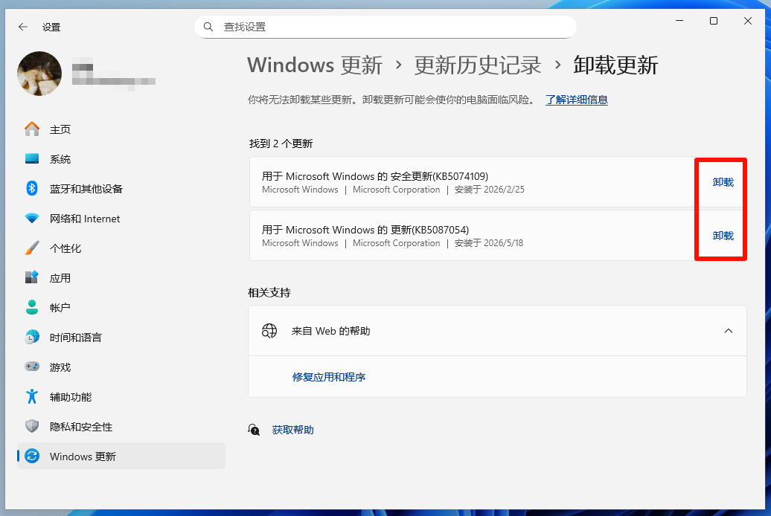Click the web help globe icon
The image size is (771, 516).
pyautogui.click(x=269, y=331)
